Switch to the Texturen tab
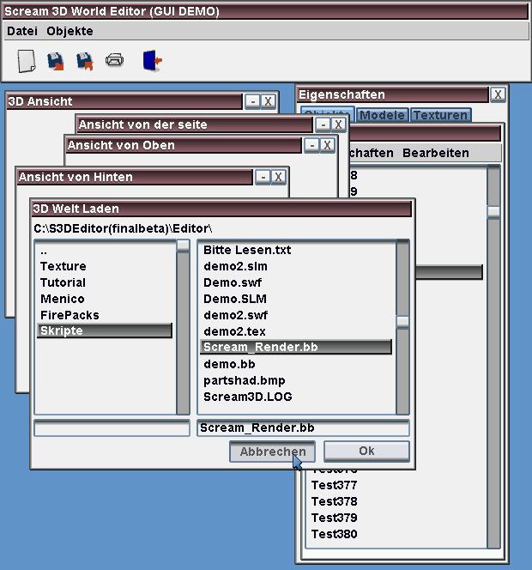 (440, 115)
